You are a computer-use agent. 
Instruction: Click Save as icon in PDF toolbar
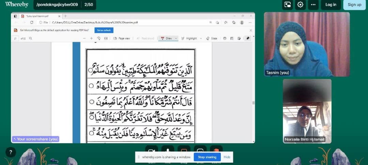(239, 38)
